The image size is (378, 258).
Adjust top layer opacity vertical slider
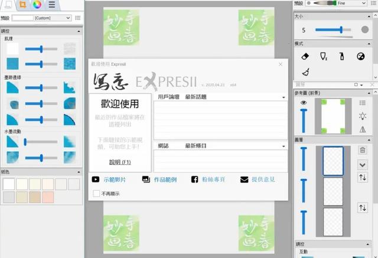click(304, 159)
